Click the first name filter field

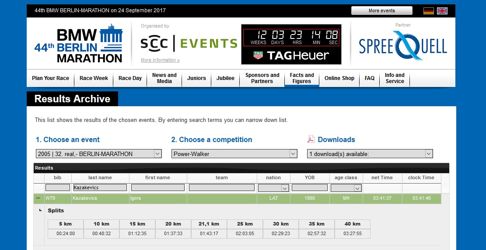click(158, 187)
